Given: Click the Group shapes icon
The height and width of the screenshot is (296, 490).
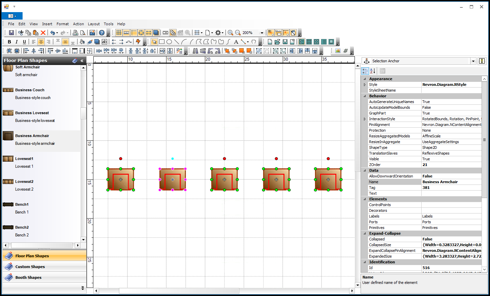Looking at the screenshot, I should (259, 51).
